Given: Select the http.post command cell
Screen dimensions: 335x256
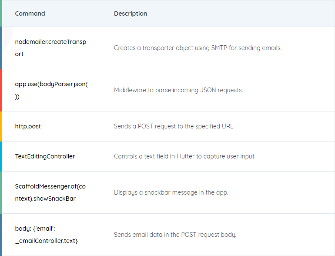Looking at the screenshot, I should (28, 126).
